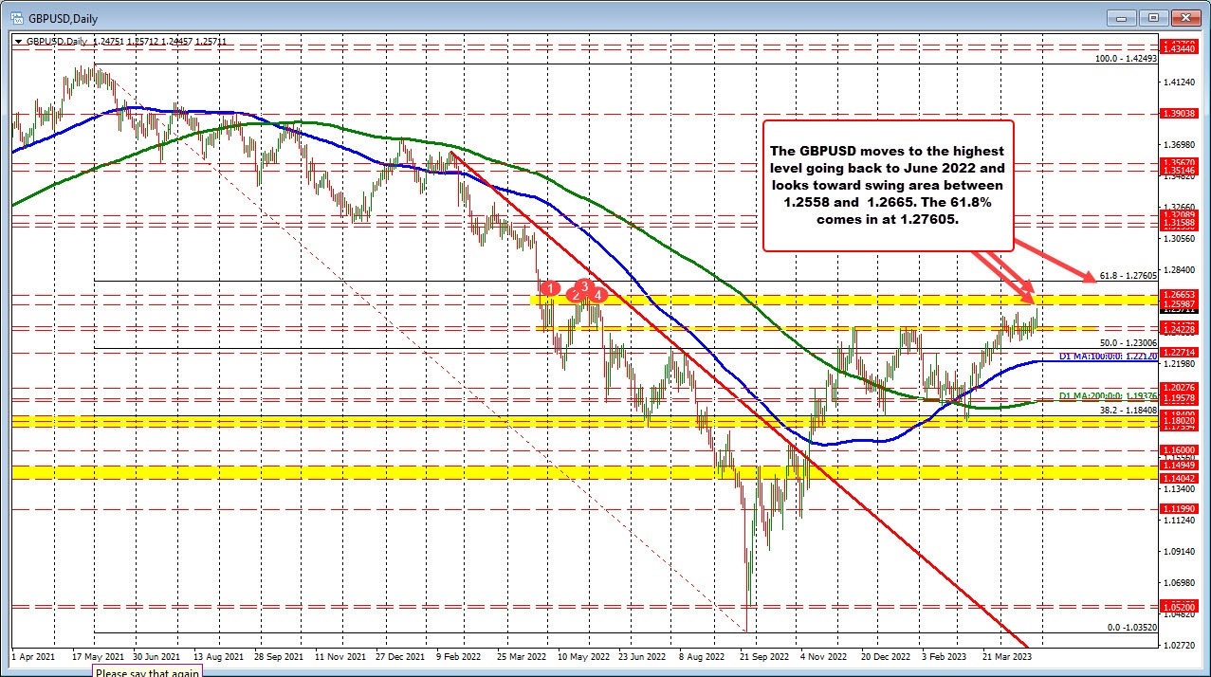Screen dimensions: 1211x677
Task: Click the 1.35670 red price level tag
Action: (x=1180, y=162)
